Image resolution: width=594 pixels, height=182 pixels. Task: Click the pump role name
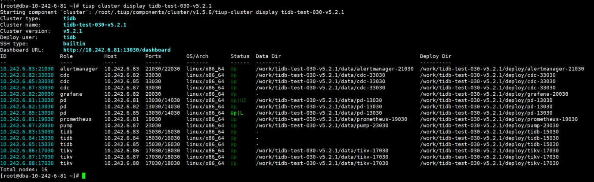pos(66,126)
